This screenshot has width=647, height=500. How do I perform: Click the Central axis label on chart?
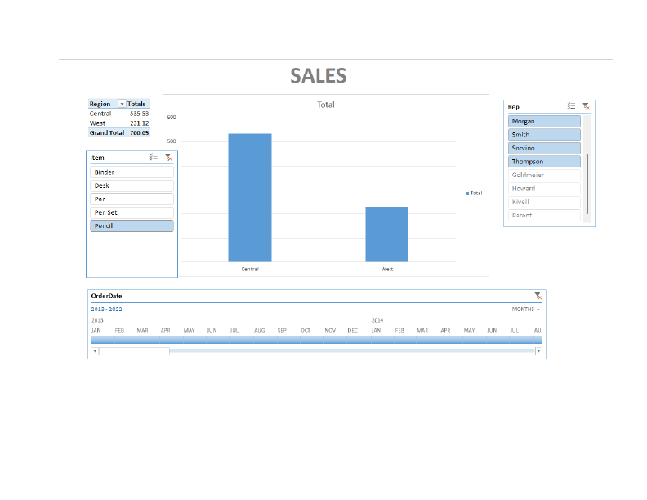coord(250,269)
